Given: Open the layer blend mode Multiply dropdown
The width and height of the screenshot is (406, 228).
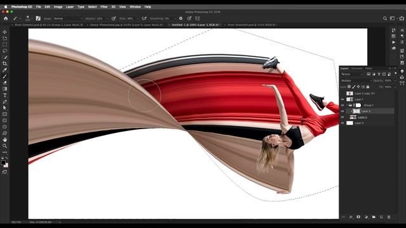Looking at the screenshot, I should pyautogui.click(x=357, y=80).
